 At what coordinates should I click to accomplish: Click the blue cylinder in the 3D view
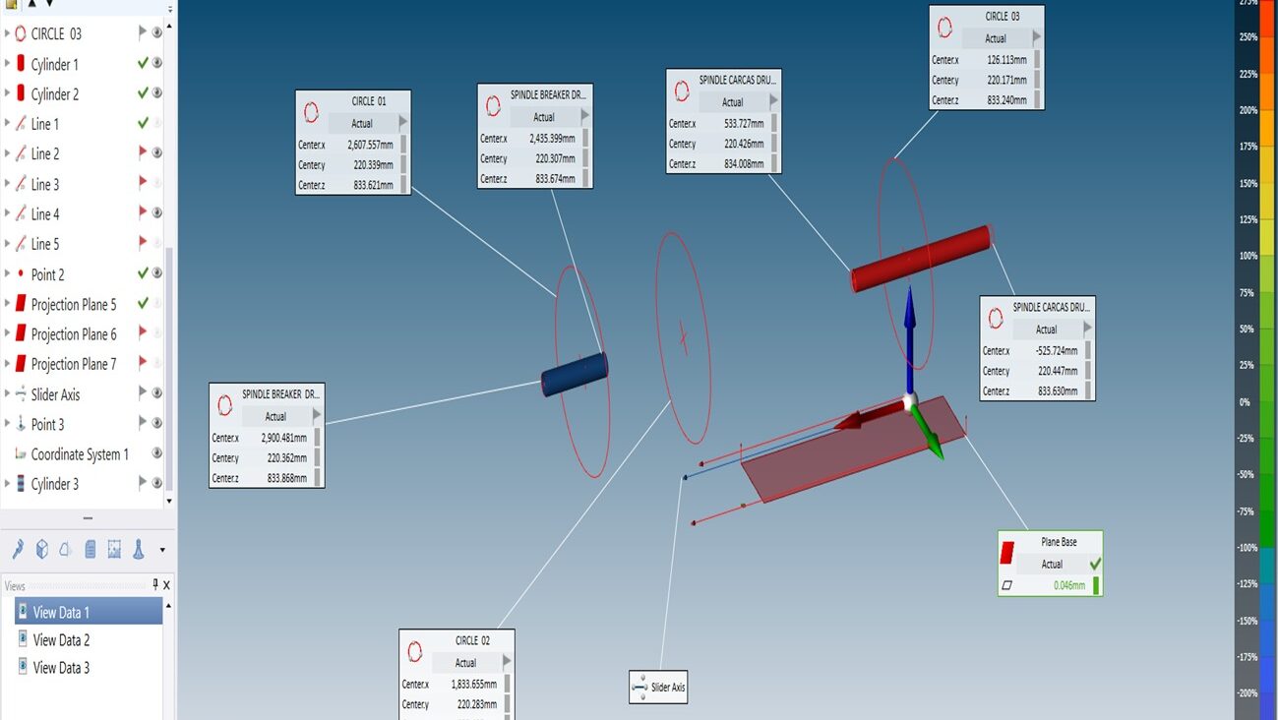click(x=575, y=375)
